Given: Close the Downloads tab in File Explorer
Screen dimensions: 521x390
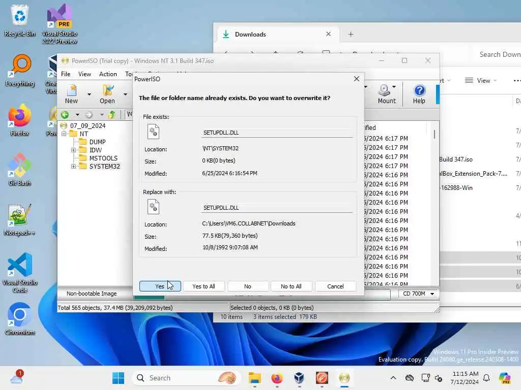Looking at the screenshot, I should (328, 34).
